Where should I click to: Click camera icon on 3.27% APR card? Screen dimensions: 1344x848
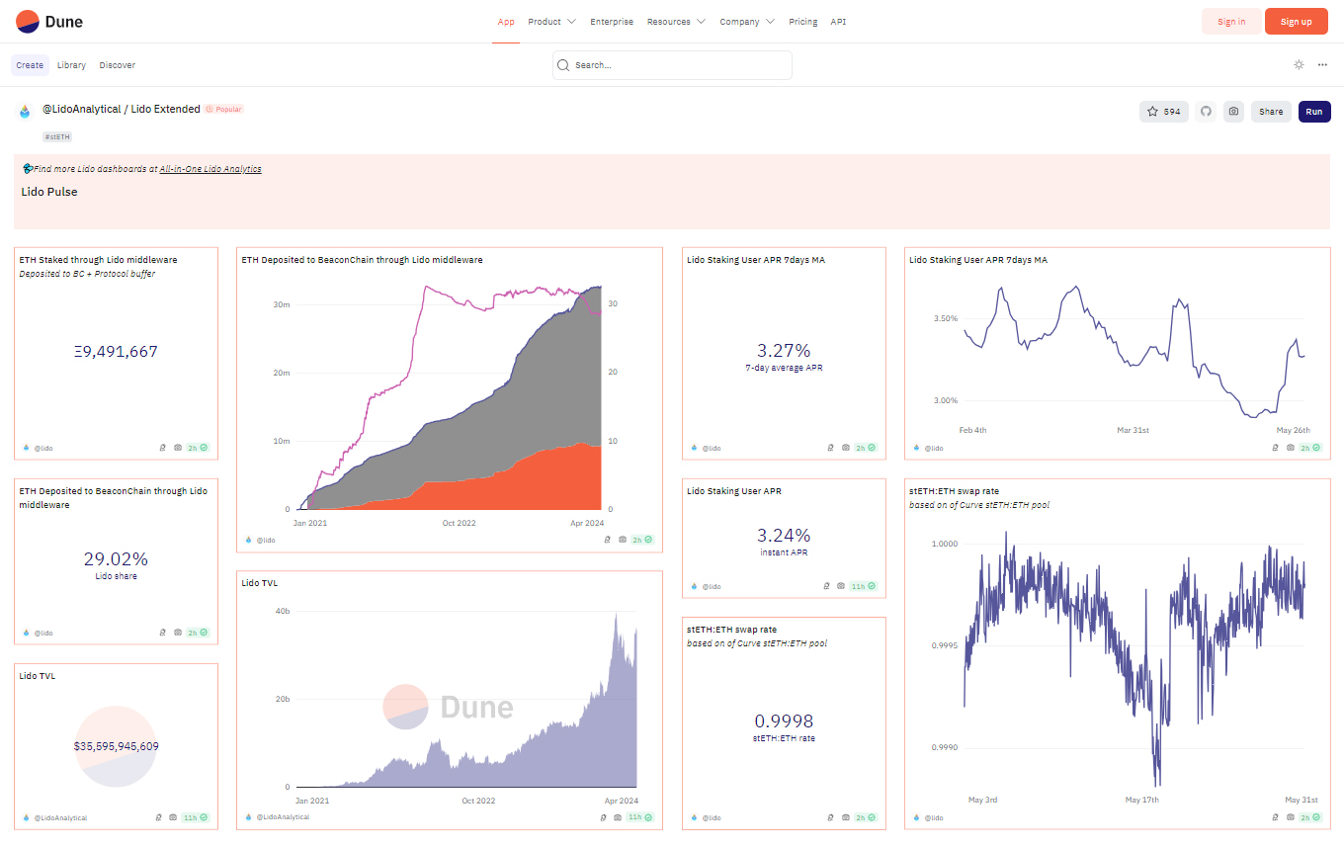click(x=846, y=448)
